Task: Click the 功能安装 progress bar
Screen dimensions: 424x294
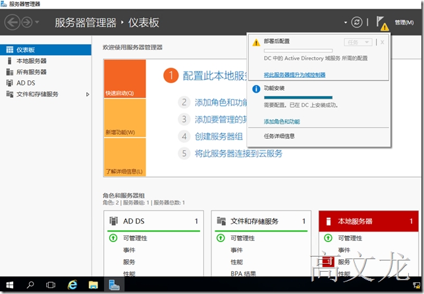Action: pyautogui.click(x=298, y=97)
